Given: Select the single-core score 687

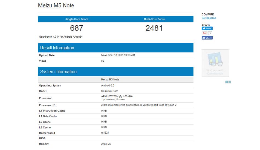Looking at the screenshot, I should [x=76, y=28].
